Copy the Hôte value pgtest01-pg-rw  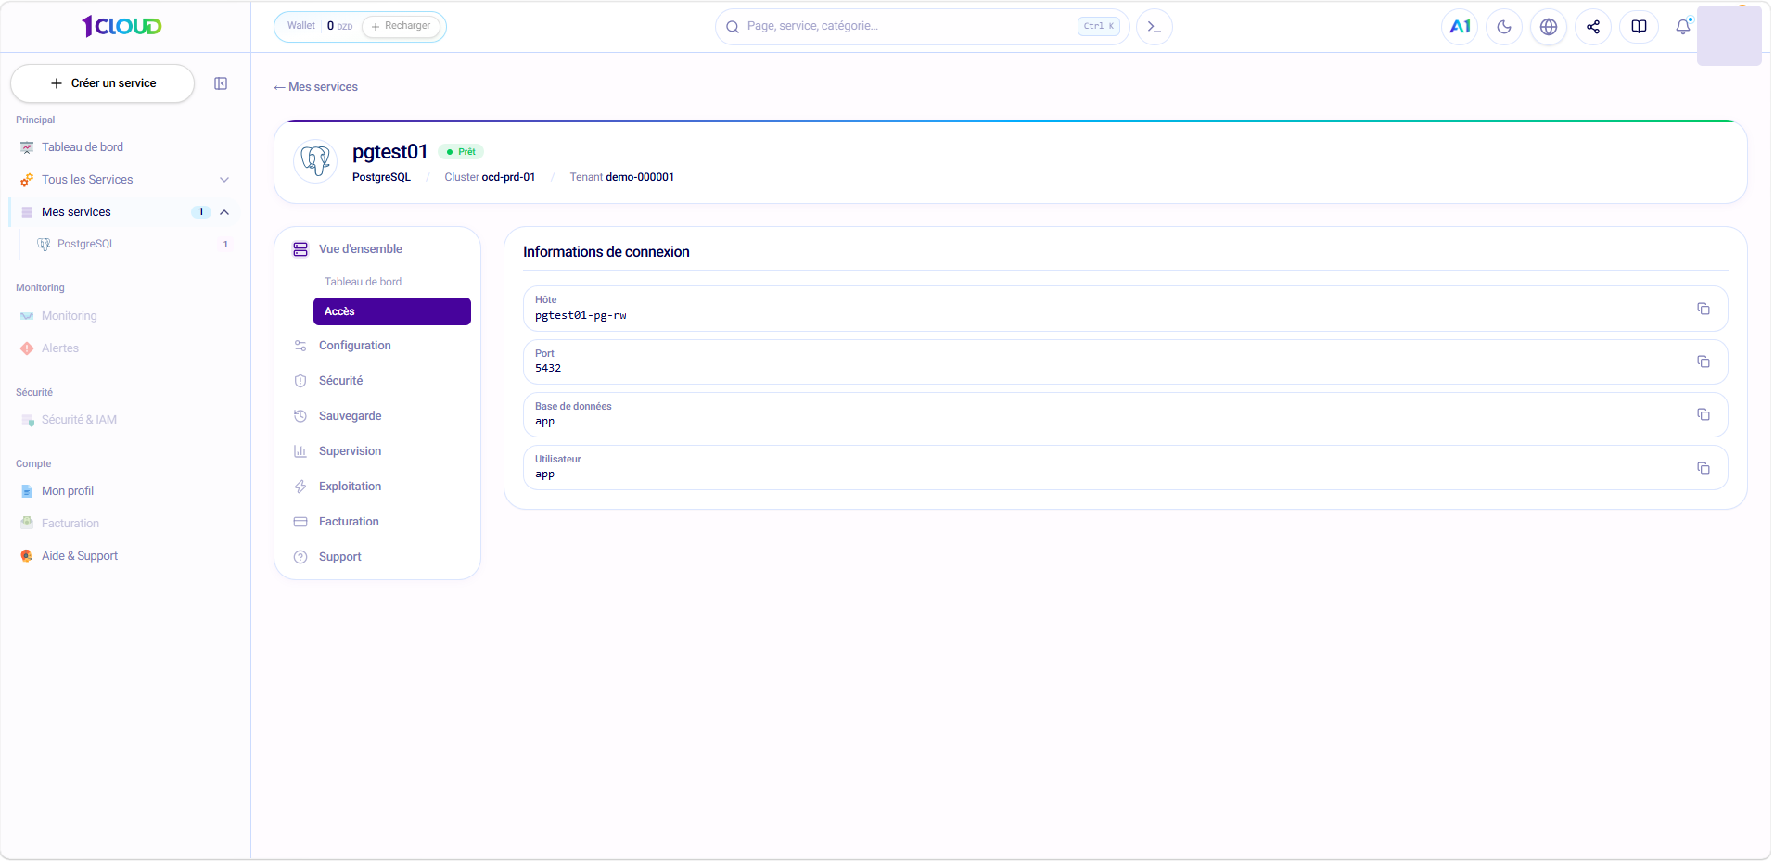tap(1704, 309)
